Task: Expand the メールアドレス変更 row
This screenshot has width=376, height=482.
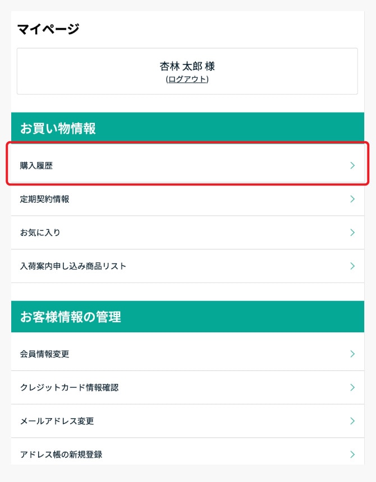Action: point(55,421)
